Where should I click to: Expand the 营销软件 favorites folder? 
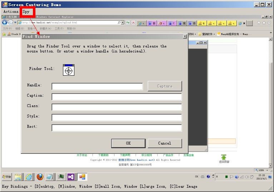point(206,34)
